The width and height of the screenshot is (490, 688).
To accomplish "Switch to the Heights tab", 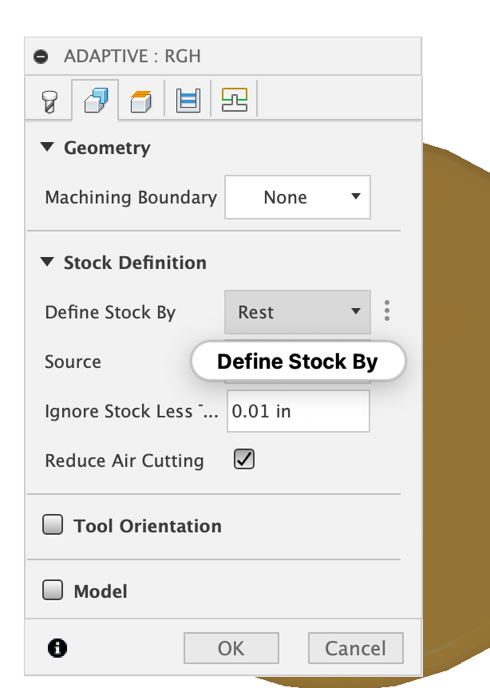I will point(141,101).
